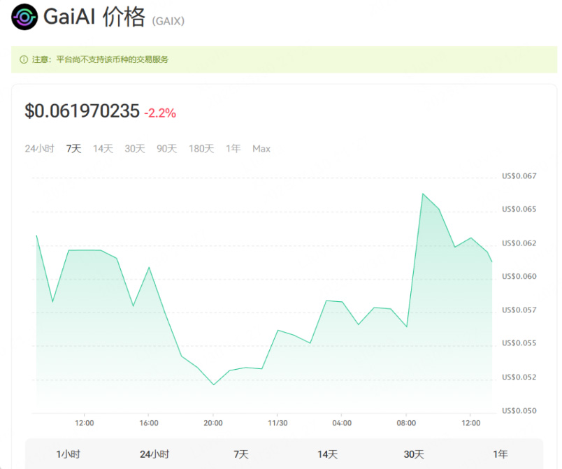Screen dimensions: 562x469
Task: Click the GaiAI logo icon
Action: pos(24,17)
